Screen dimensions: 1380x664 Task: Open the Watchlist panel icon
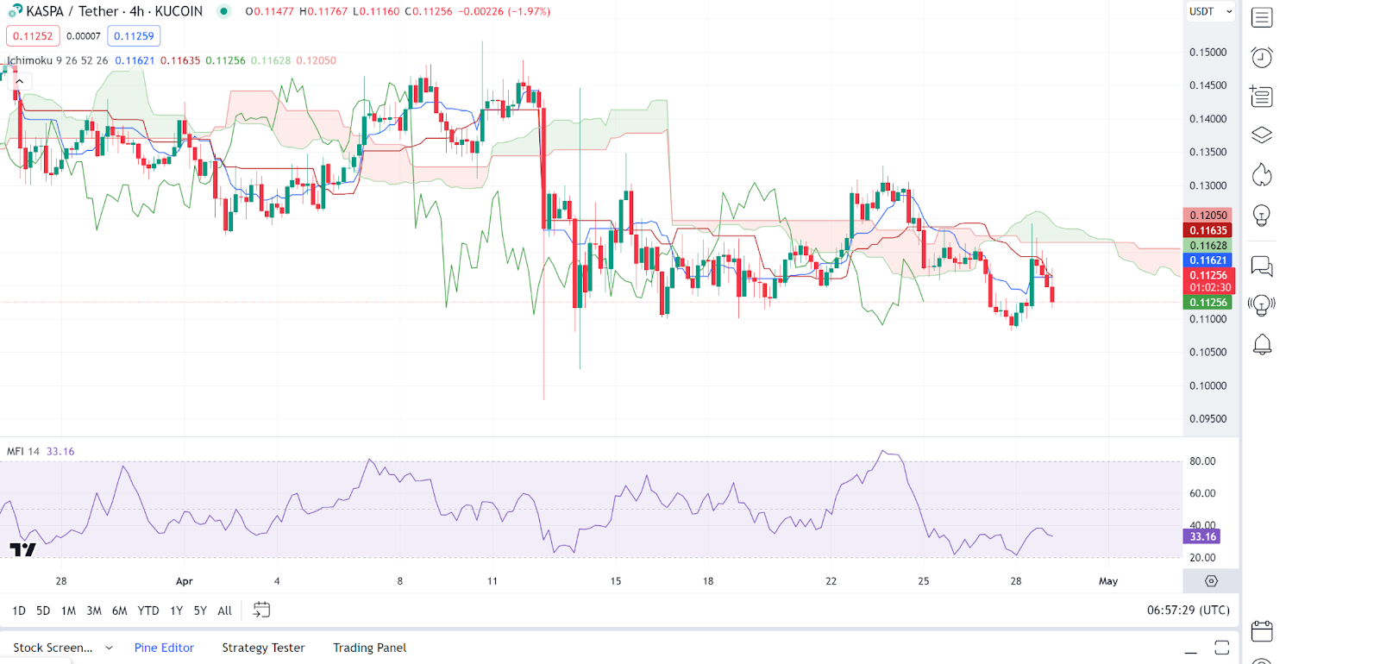[1262, 17]
